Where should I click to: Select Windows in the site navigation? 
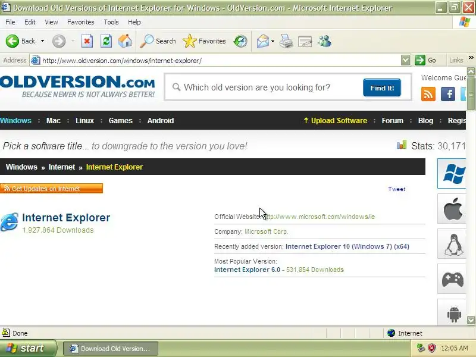pos(15,121)
